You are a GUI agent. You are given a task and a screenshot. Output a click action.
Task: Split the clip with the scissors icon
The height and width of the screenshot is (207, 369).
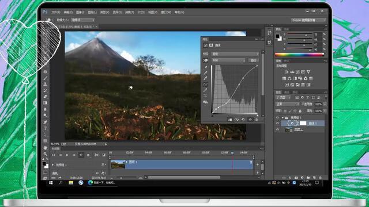click(x=96, y=155)
